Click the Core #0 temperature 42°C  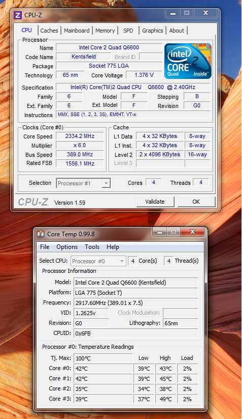click(x=103, y=369)
